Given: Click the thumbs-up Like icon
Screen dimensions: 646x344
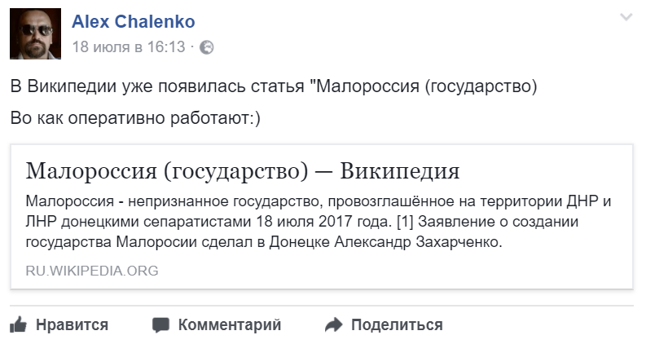Looking at the screenshot, I should pos(18,325).
